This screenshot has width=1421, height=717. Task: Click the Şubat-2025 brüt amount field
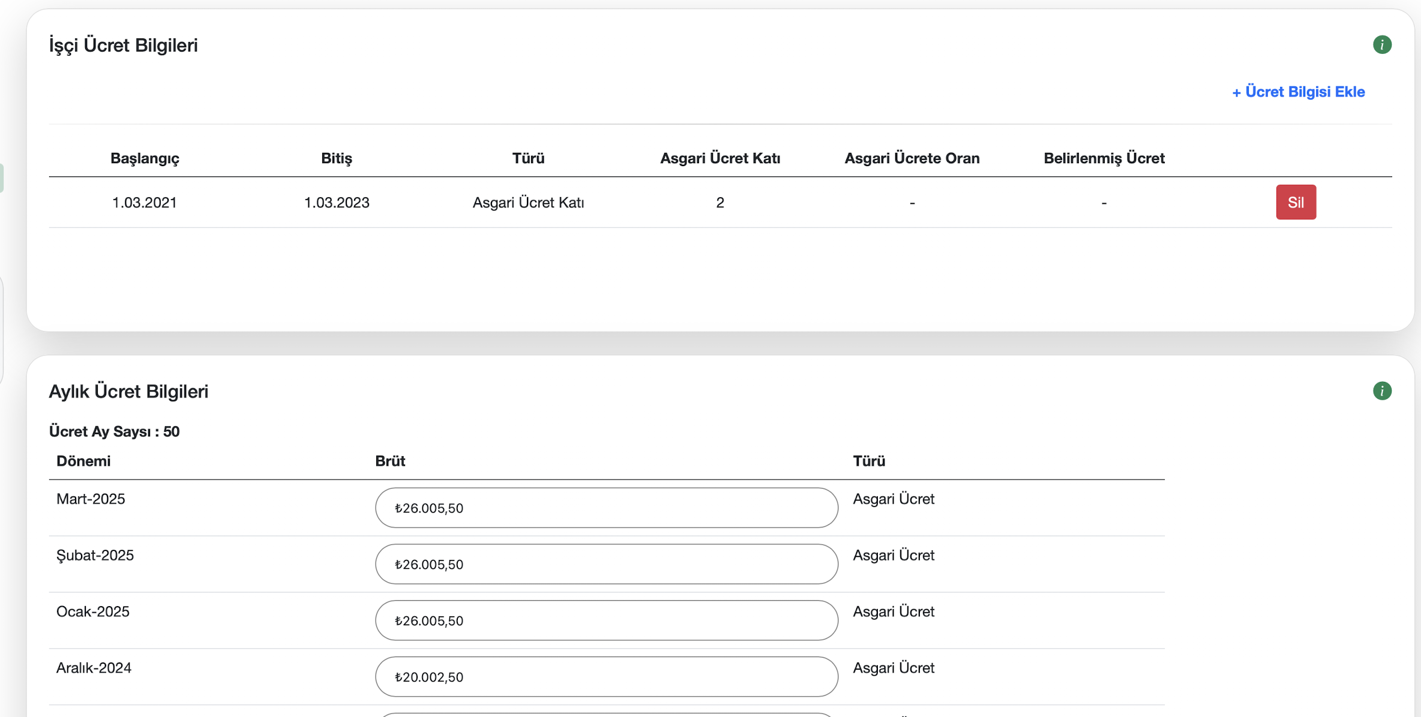click(x=606, y=564)
